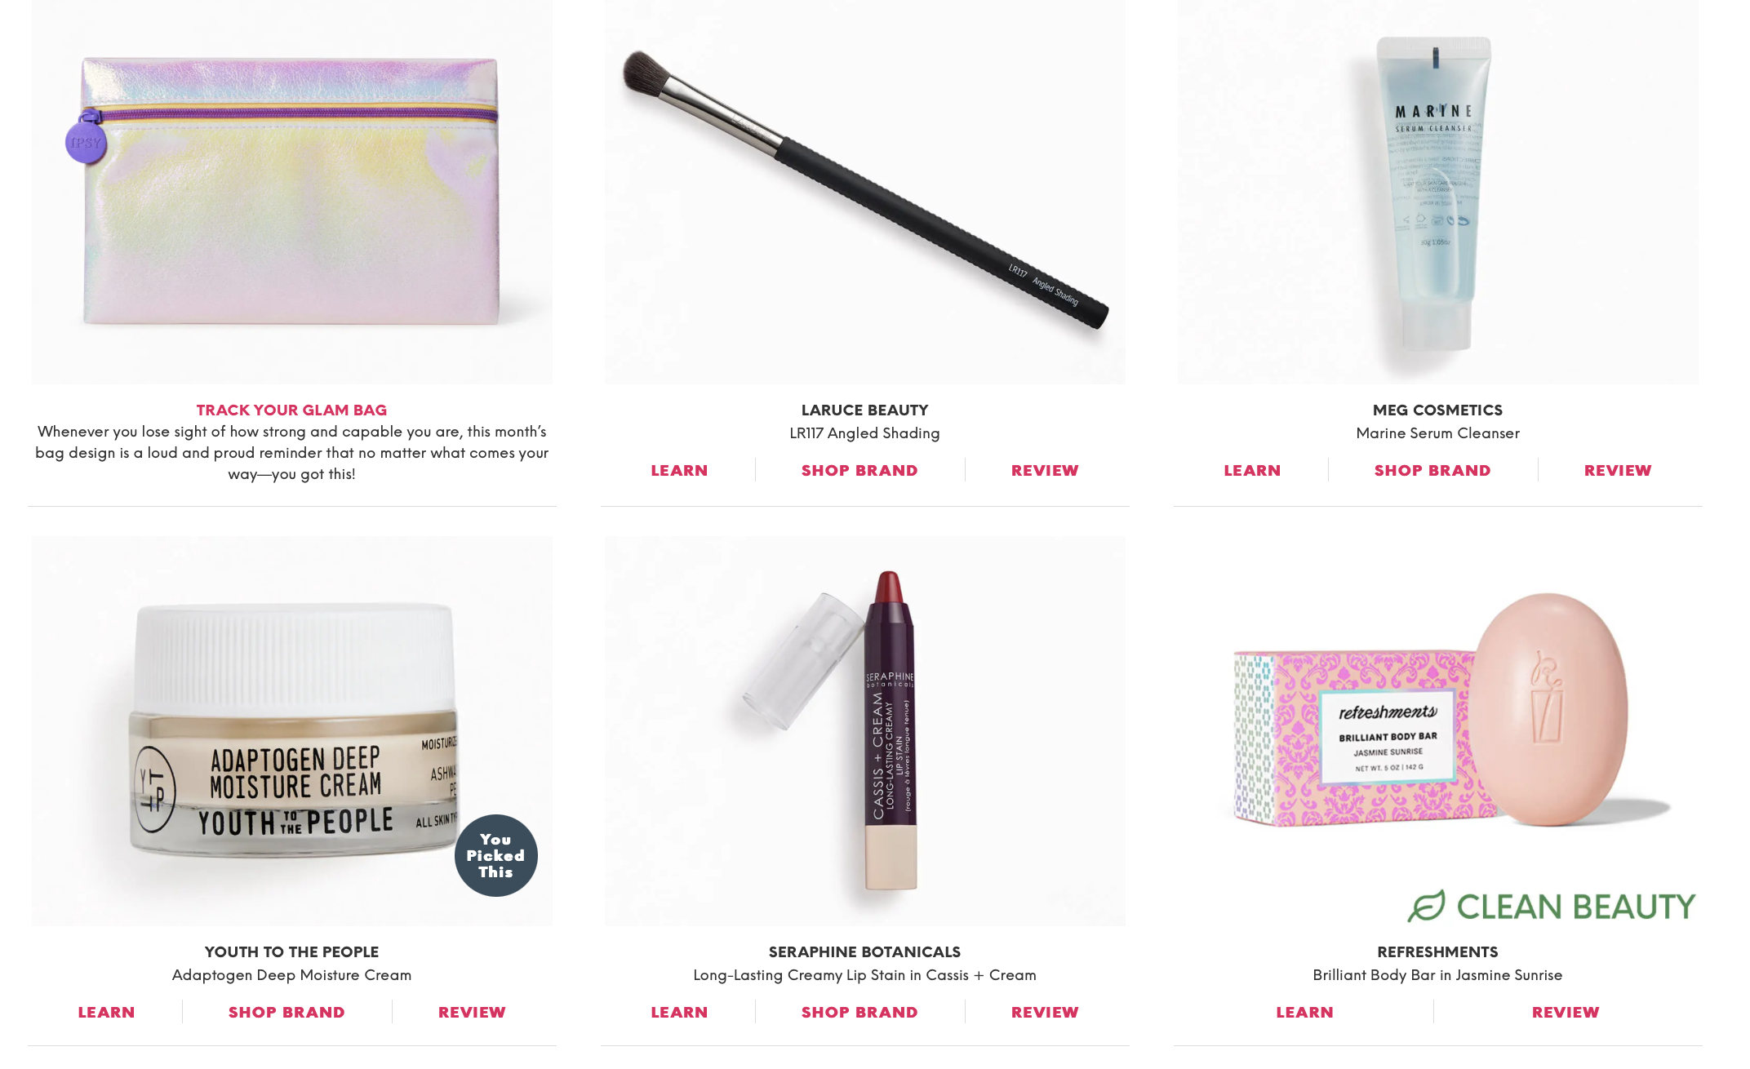Click the Brilliant Body Bar soap image
This screenshot has height=1069, width=1750.
click(x=1438, y=731)
